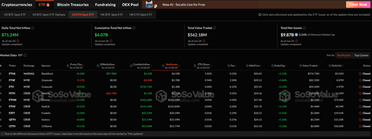This screenshot has width=372, height=139.
Task: Click the robot mascot icon in the banner
Action: click(149, 4)
